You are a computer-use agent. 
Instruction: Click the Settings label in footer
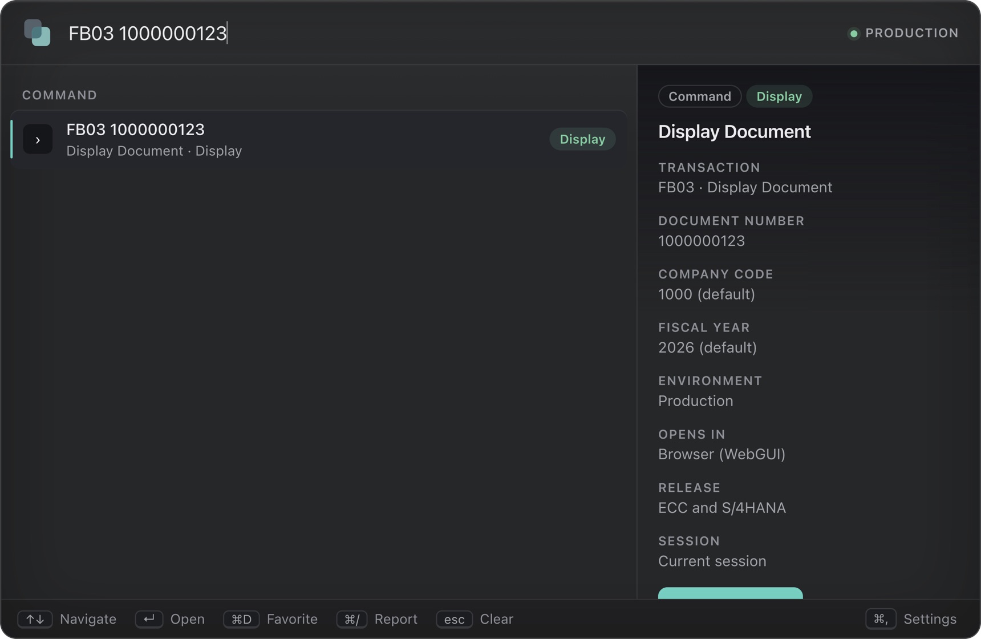coord(930,619)
